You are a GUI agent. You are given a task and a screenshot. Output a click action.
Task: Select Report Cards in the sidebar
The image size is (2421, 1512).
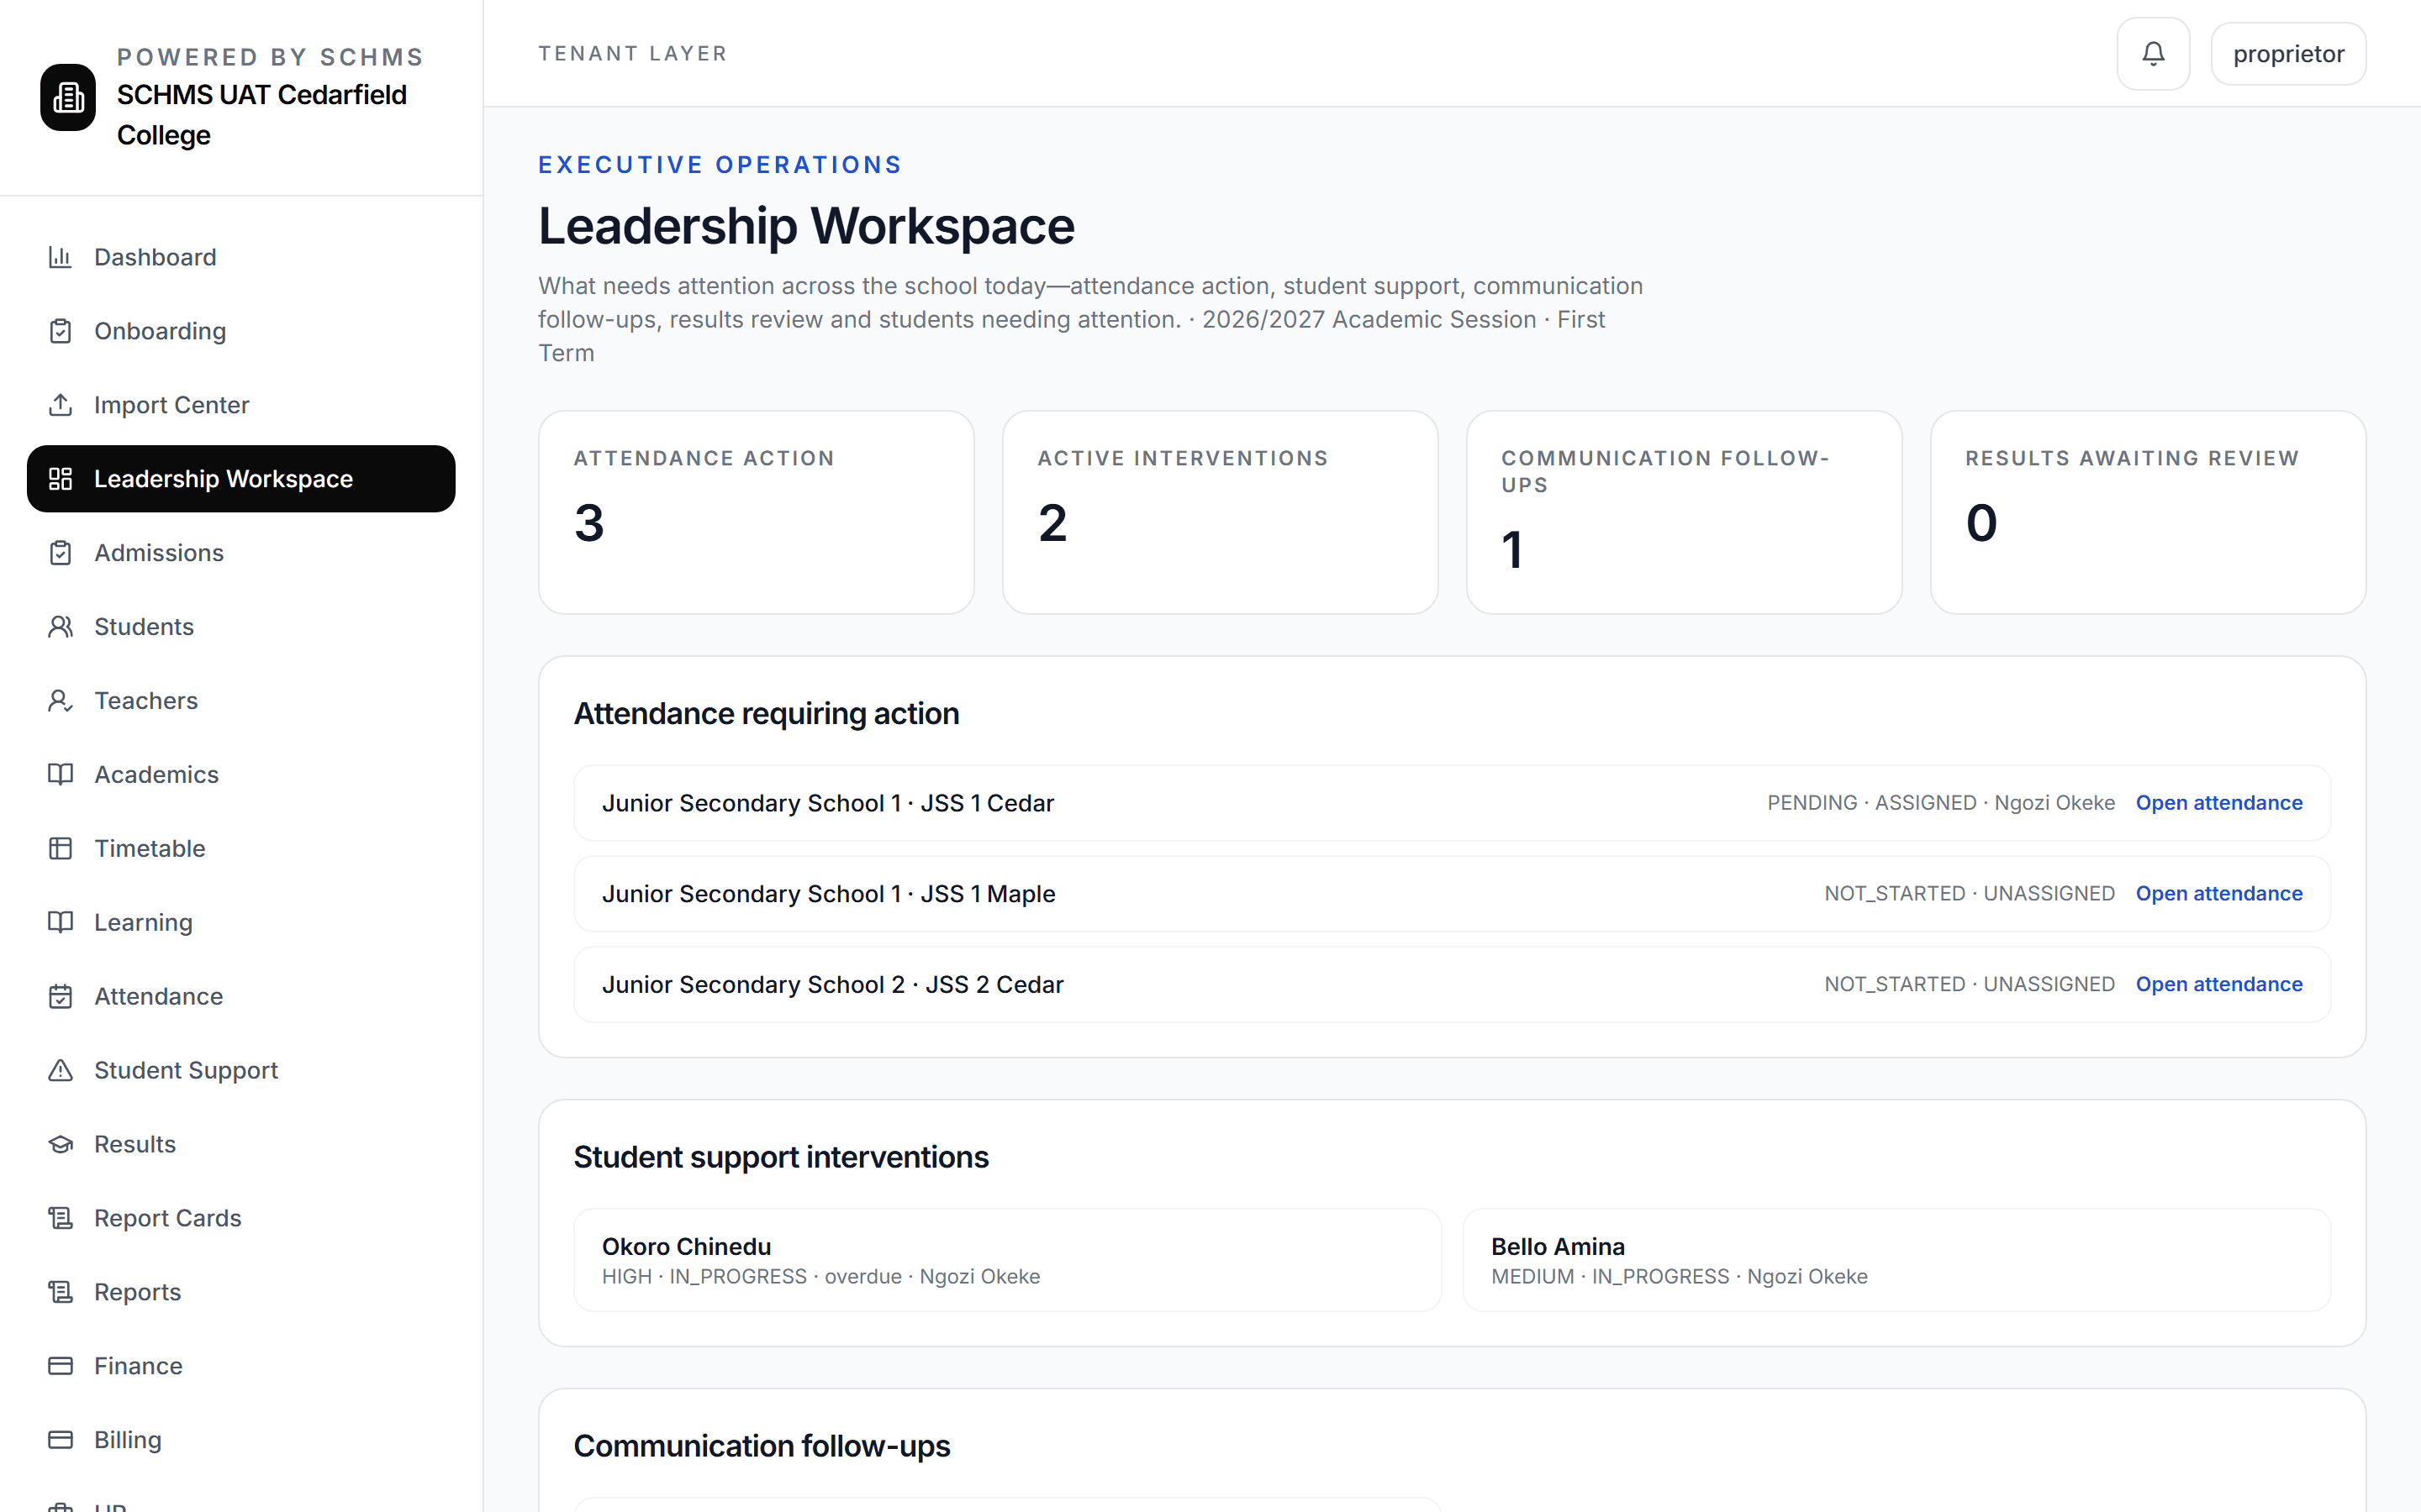click(x=241, y=1219)
